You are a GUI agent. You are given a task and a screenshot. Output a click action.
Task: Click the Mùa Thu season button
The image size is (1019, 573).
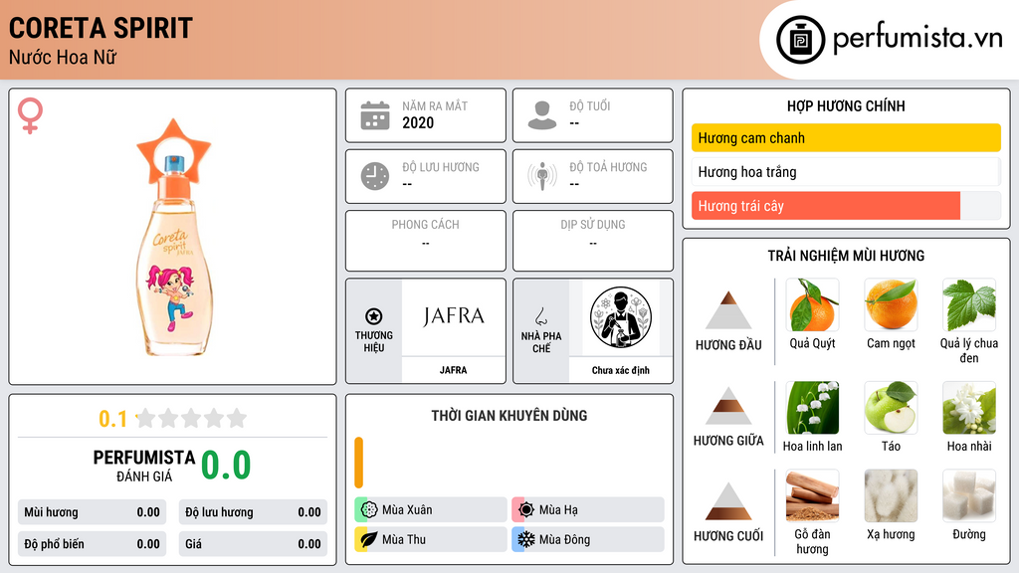point(430,539)
